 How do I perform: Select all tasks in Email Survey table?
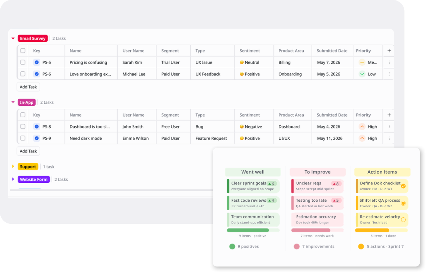point(23,51)
